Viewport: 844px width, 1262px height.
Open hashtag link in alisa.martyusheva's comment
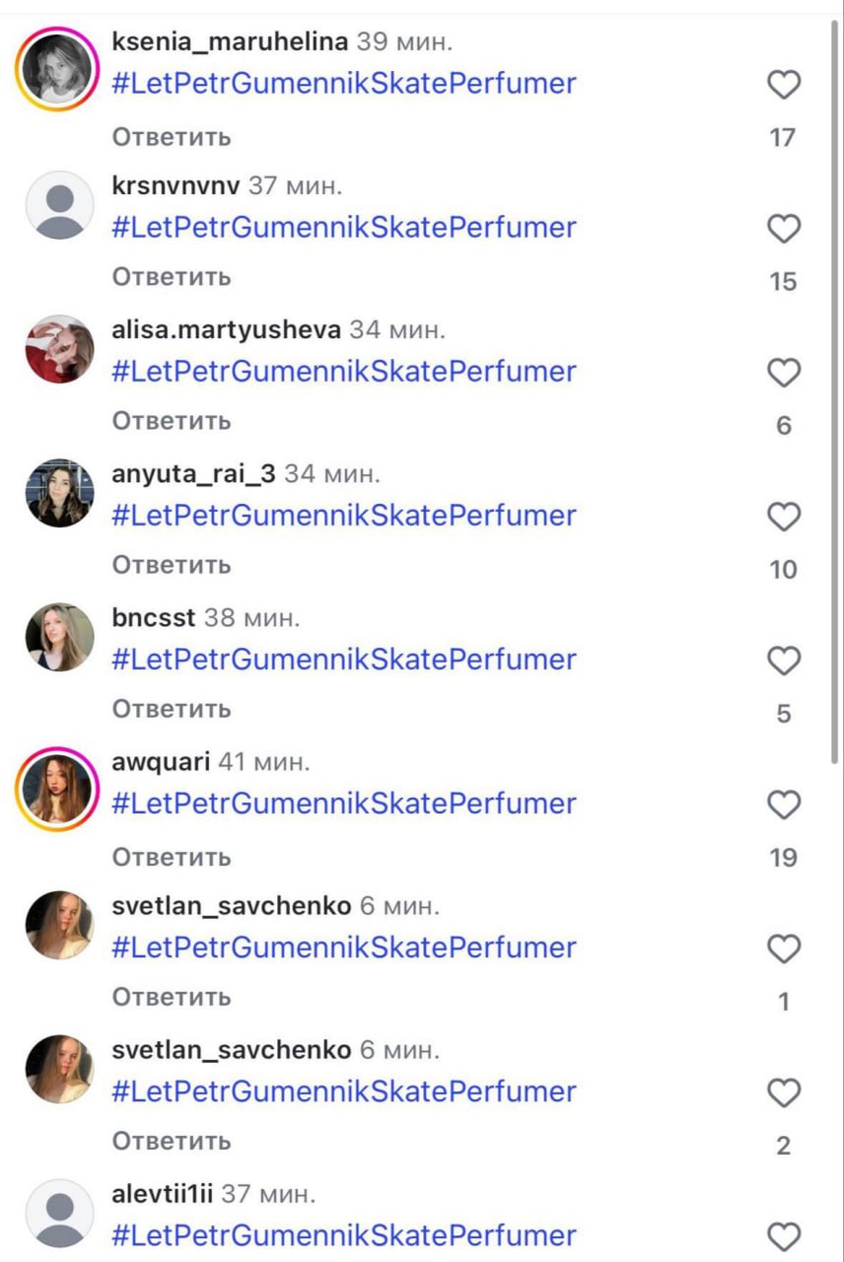click(343, 372)
